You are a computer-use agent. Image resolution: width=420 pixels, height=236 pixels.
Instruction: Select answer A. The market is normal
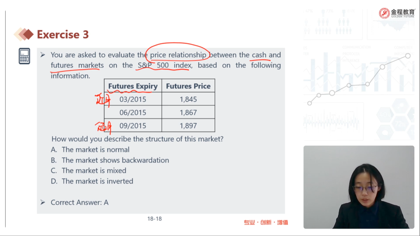coord(90,150)
